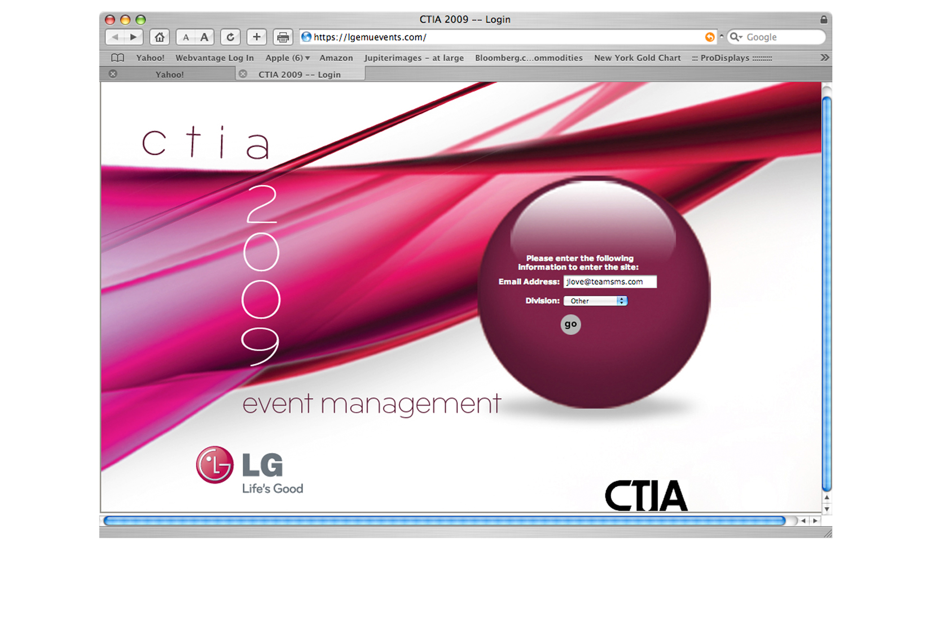Click the browser forward arrow button
Viewport: 934px width, 622px height.
coord(134,37)
